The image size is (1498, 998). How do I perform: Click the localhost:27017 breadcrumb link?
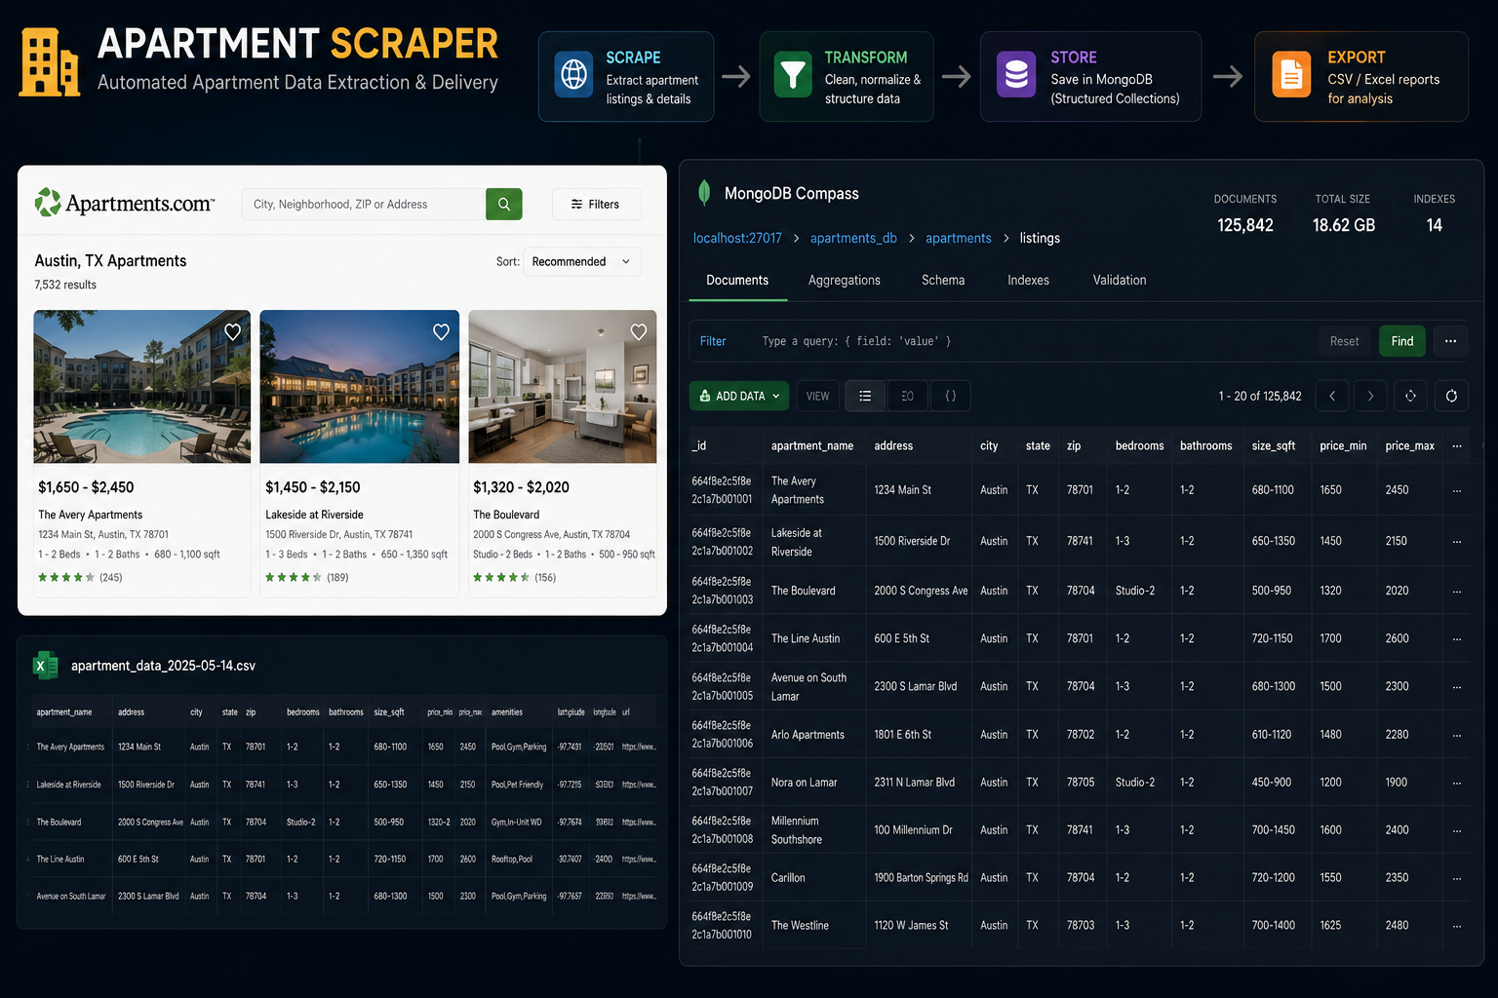click(x=737, y=238)
